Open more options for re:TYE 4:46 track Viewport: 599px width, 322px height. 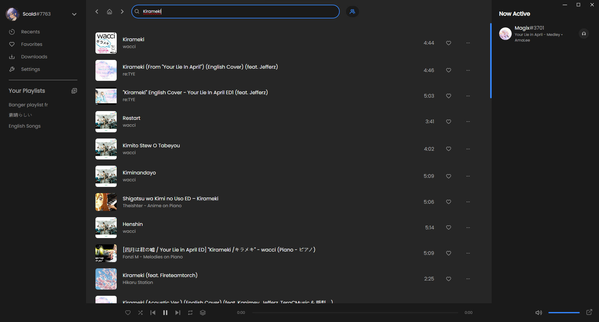468,71
